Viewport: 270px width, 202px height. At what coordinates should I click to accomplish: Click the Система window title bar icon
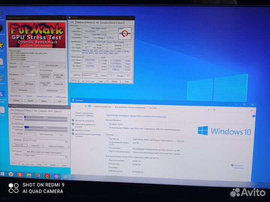73,100
